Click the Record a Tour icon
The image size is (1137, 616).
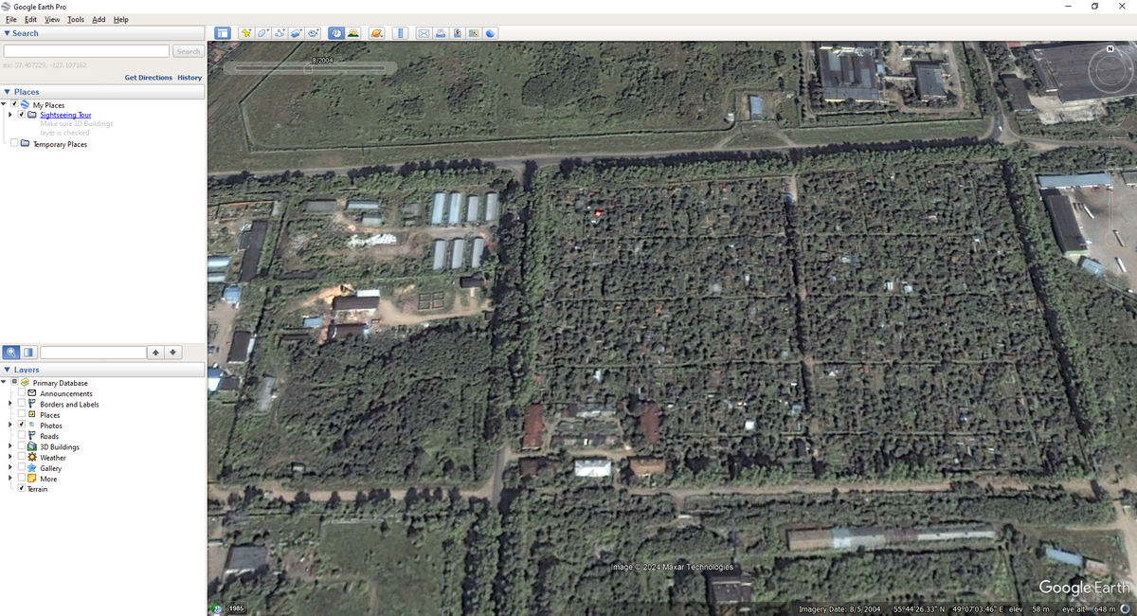[x=313, y=33]
